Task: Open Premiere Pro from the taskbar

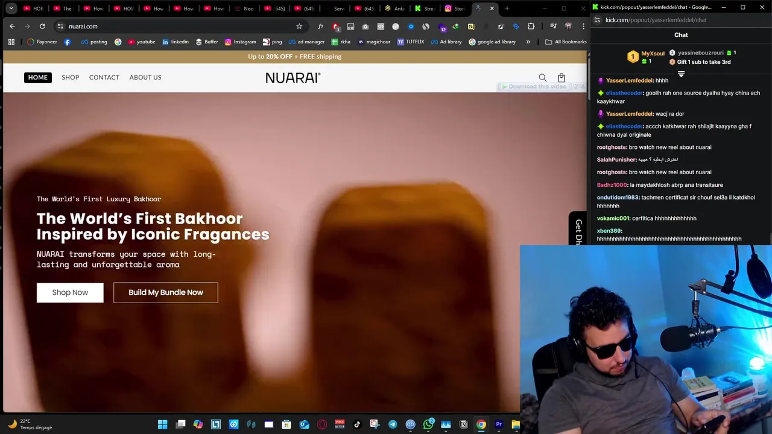Action: 499,424
